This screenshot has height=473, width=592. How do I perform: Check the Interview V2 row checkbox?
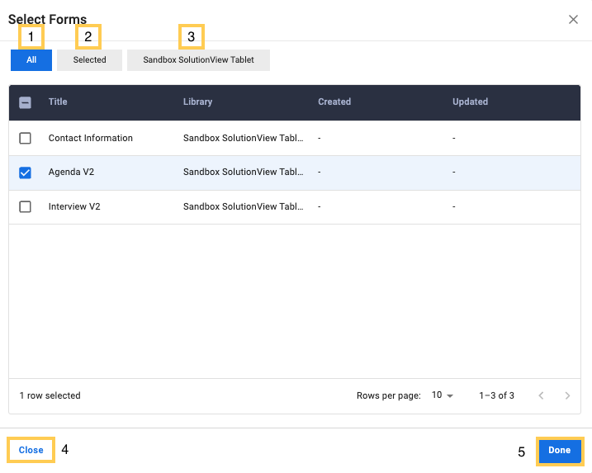26,207
